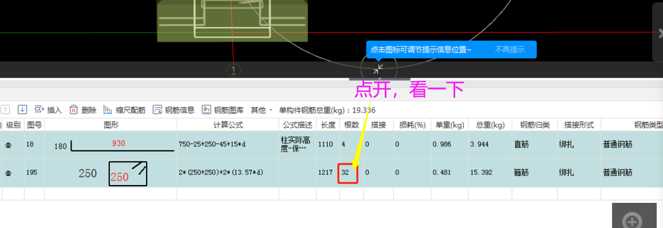The height and width of the screenshot is (228, 663).
Task: Select the 搭接 column header
Action: pyautogui.click(x=378, y=125)
